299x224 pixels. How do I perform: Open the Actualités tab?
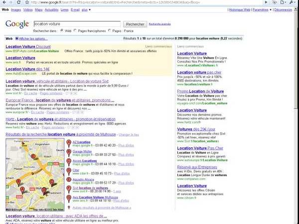point(51,9)
